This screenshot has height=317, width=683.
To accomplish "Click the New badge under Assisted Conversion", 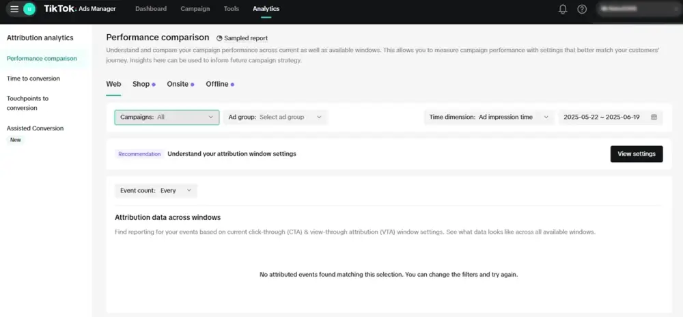I will click(x=16, y=140).
